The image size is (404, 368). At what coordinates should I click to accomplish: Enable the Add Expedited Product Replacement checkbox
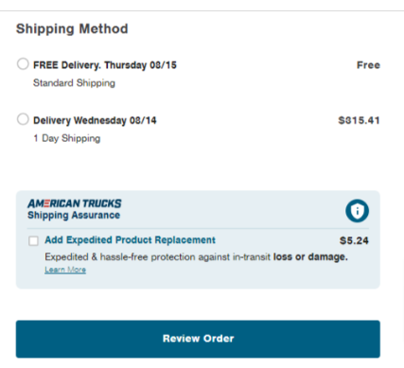[x=33, y=241]
